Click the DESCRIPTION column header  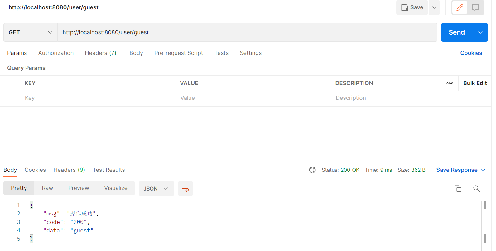click(354, 83)
